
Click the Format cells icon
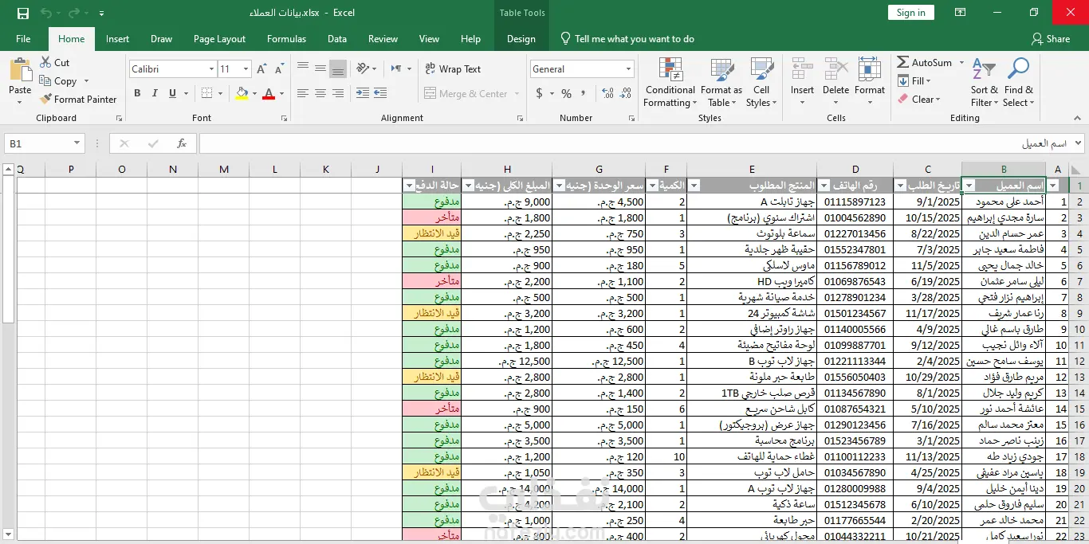point(870,69)
